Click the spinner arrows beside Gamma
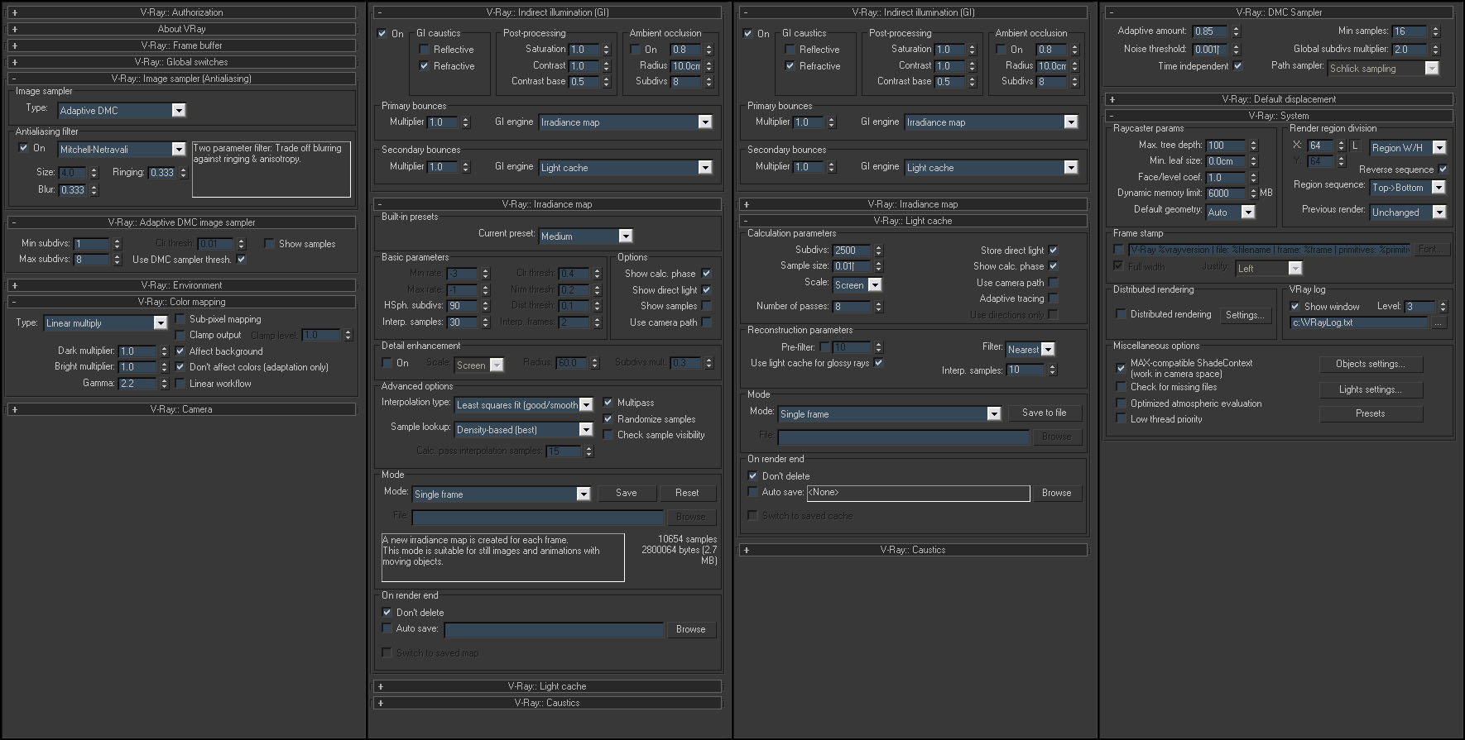Image resolution: width=1465 pixels, height=740 pixels. 164,384
